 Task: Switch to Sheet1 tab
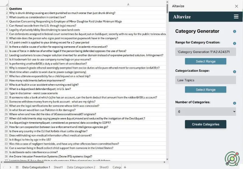[58, 167]
